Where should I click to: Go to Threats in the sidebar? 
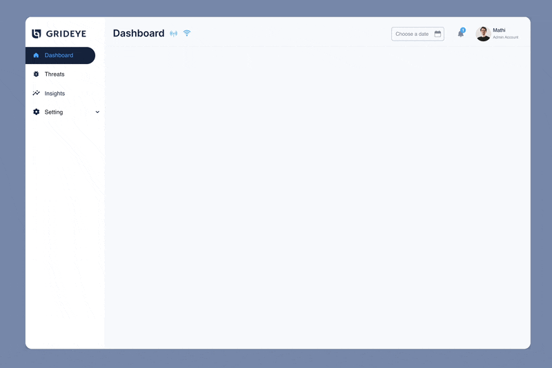(55, 74)
